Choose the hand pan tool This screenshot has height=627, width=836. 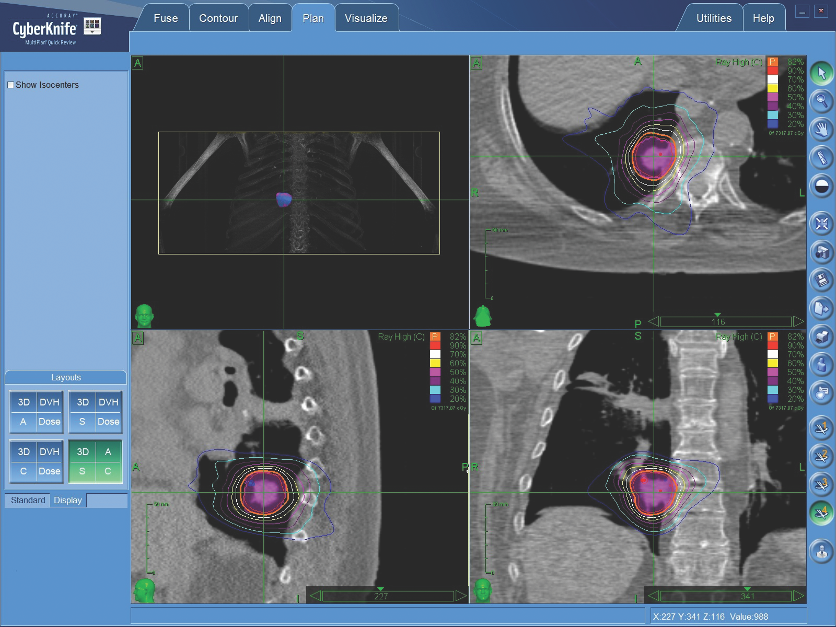pos(821,129)
